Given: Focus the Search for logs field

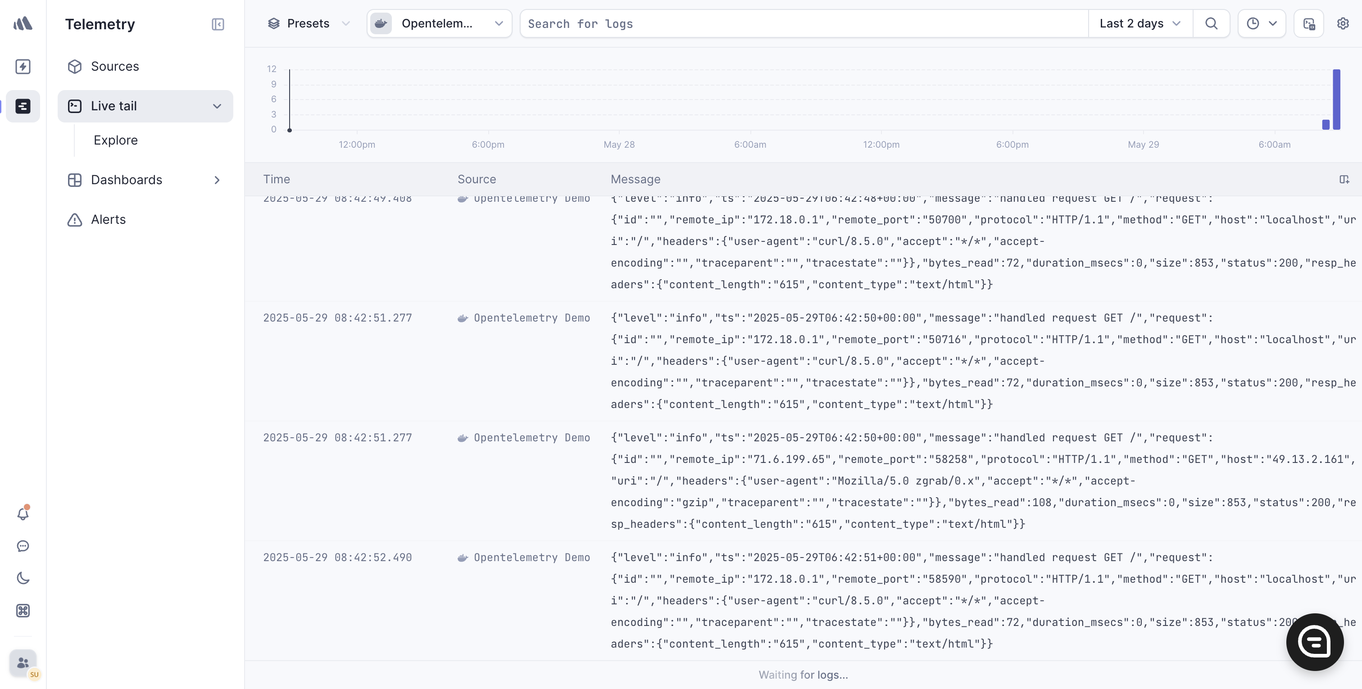Looking at the screenshot, I should pos(804,24).
